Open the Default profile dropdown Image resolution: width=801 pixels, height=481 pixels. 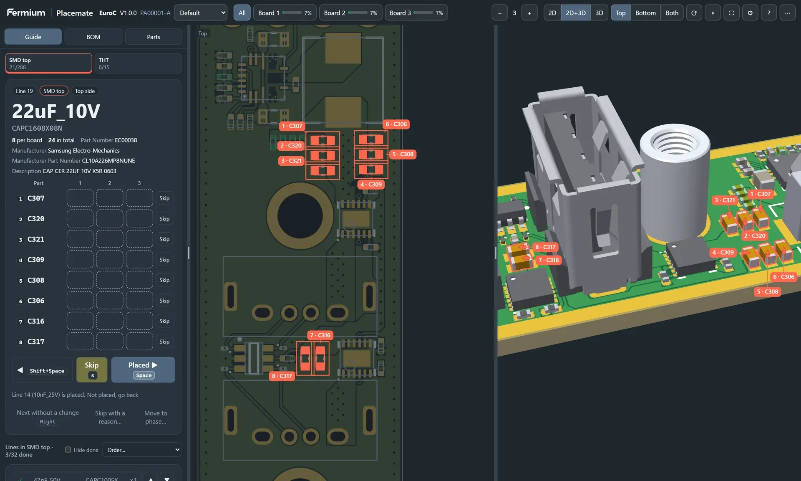201,13
